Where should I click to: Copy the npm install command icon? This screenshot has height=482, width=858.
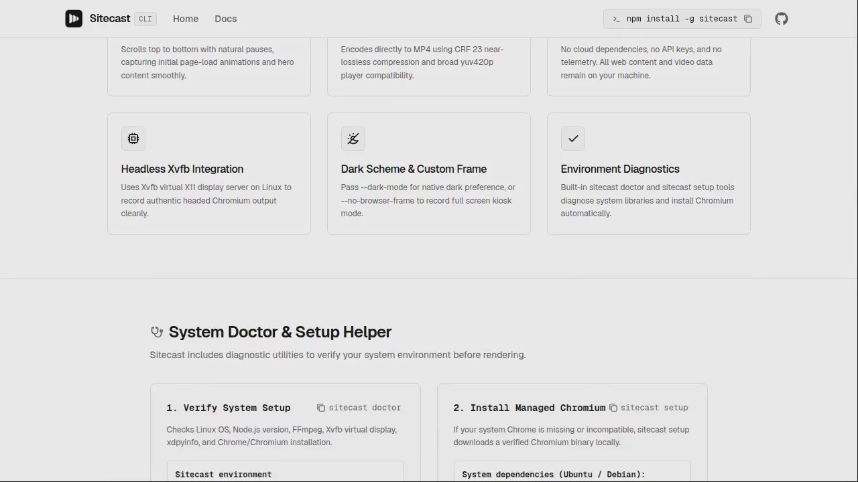(748, 19)
